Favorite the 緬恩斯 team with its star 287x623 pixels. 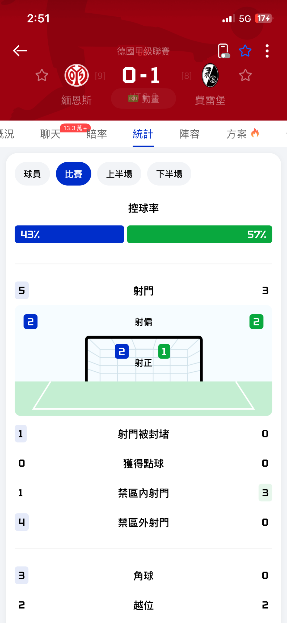point(42,75)
